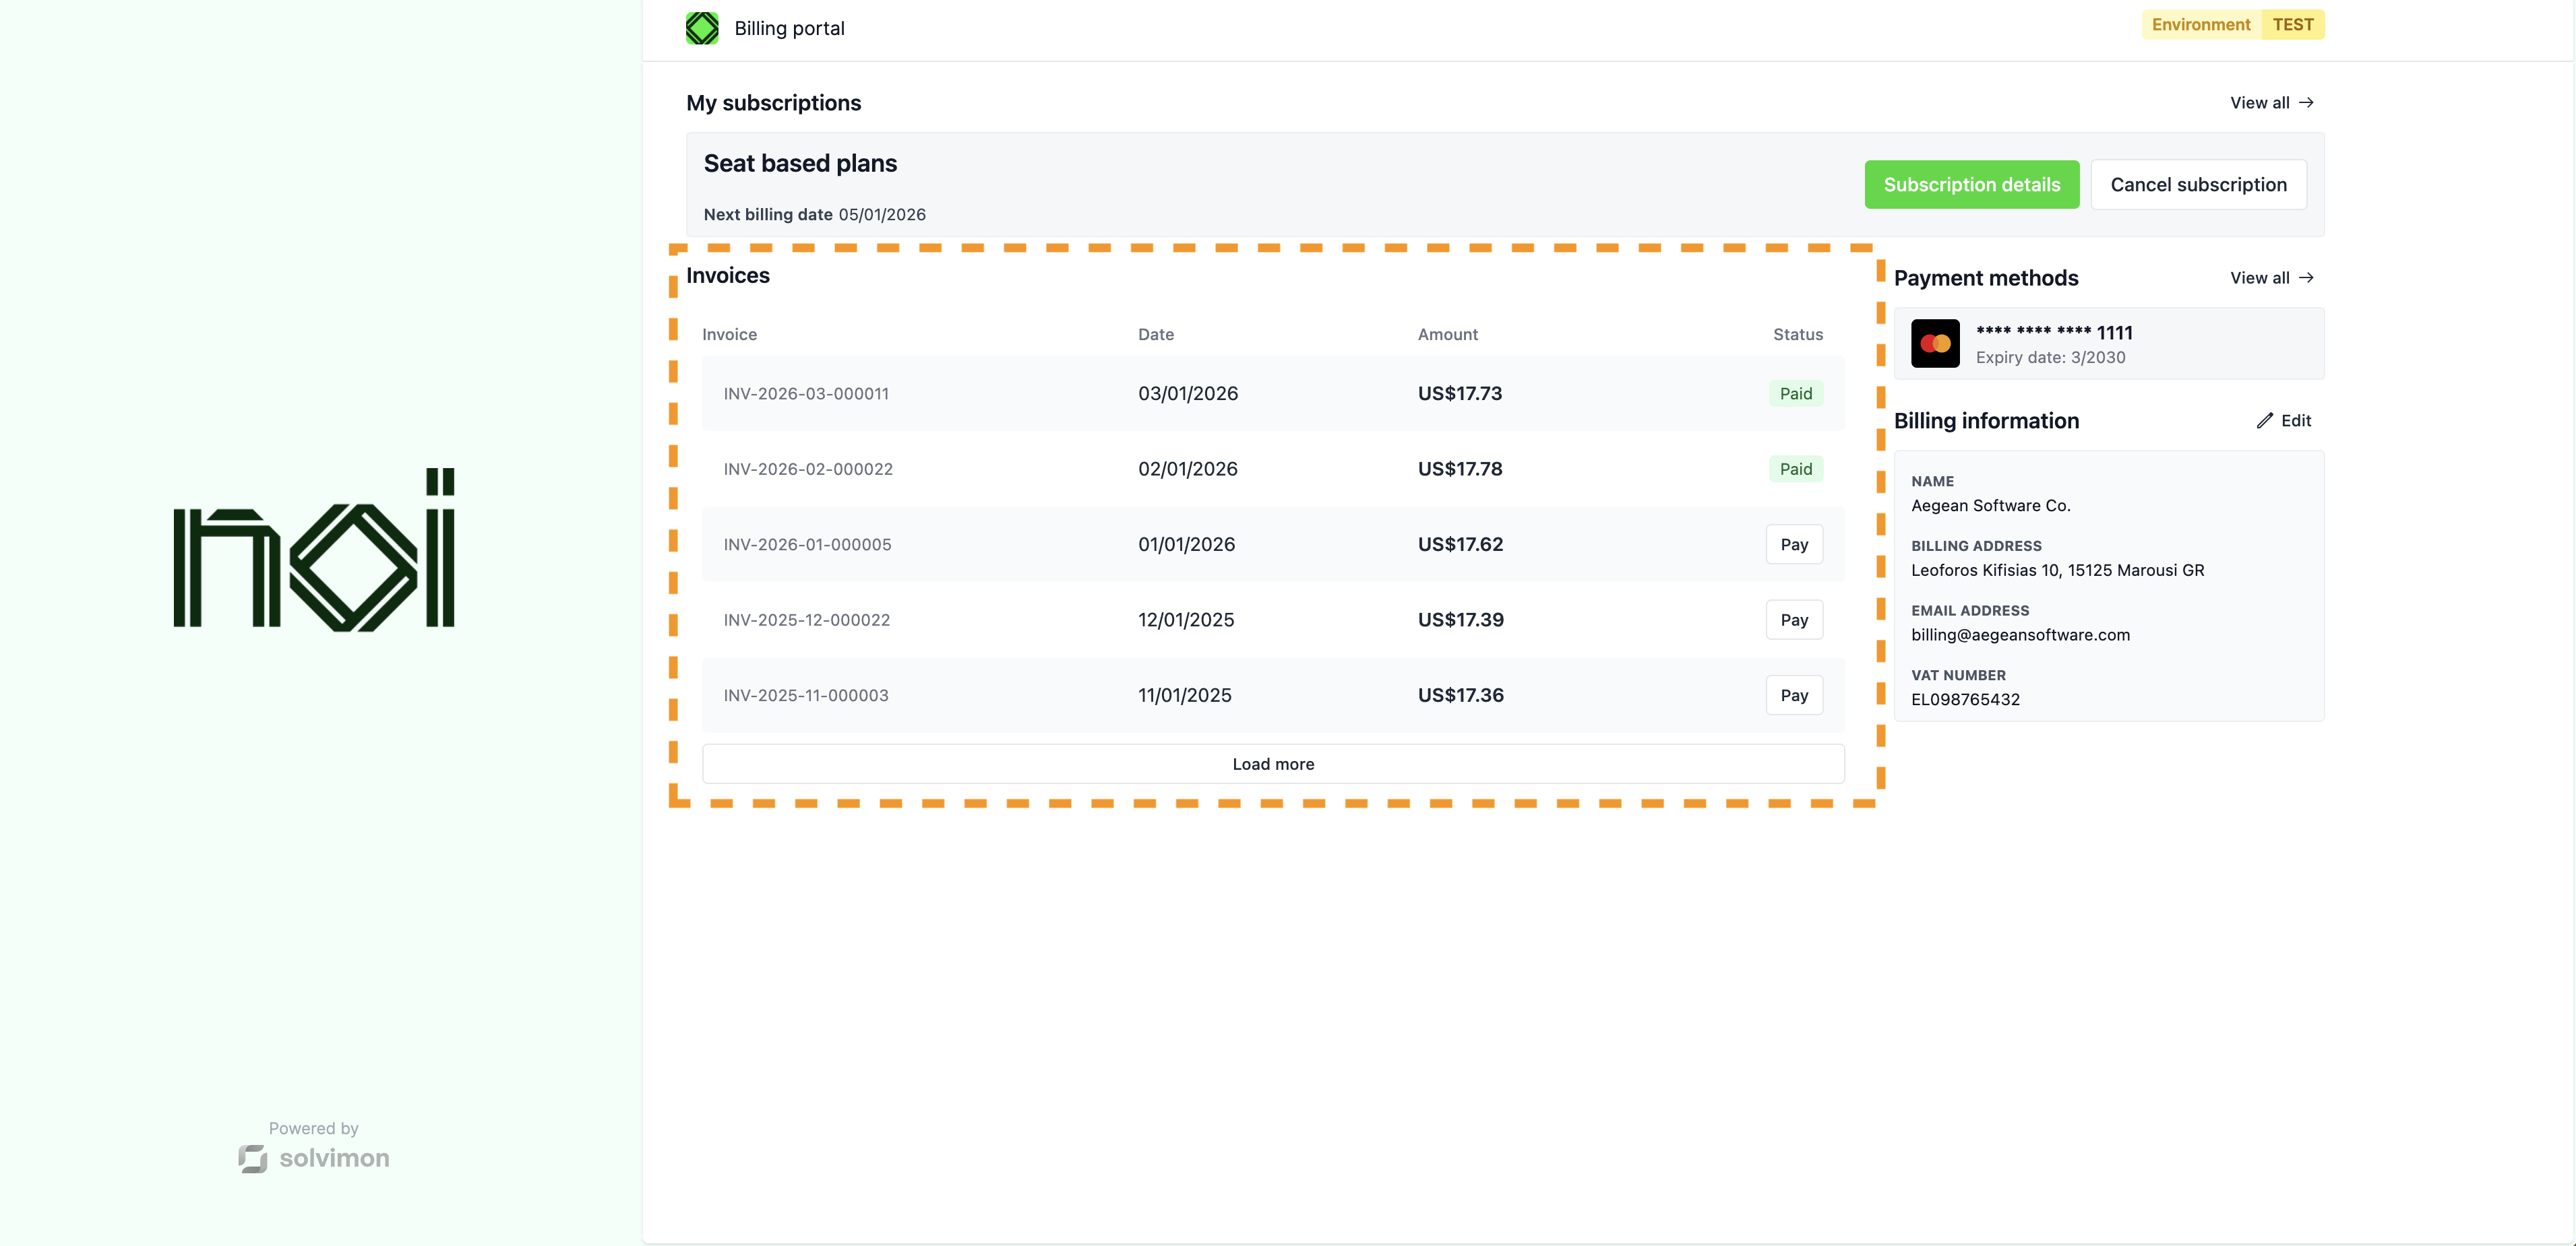Click the arrow beside Payment methods View all
The height and width of the screenshot is (1246, 2576).
[x=2306, y=277]
